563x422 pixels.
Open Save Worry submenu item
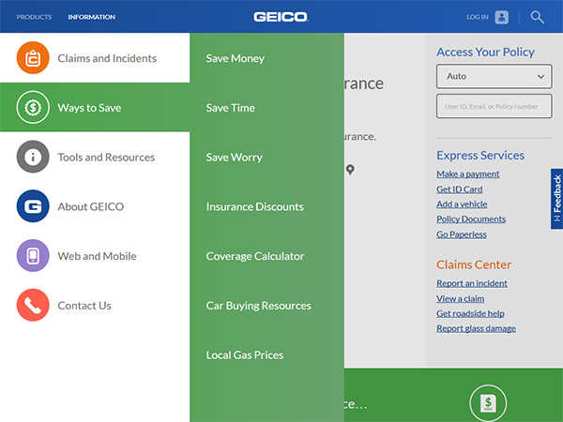point(234,158)
